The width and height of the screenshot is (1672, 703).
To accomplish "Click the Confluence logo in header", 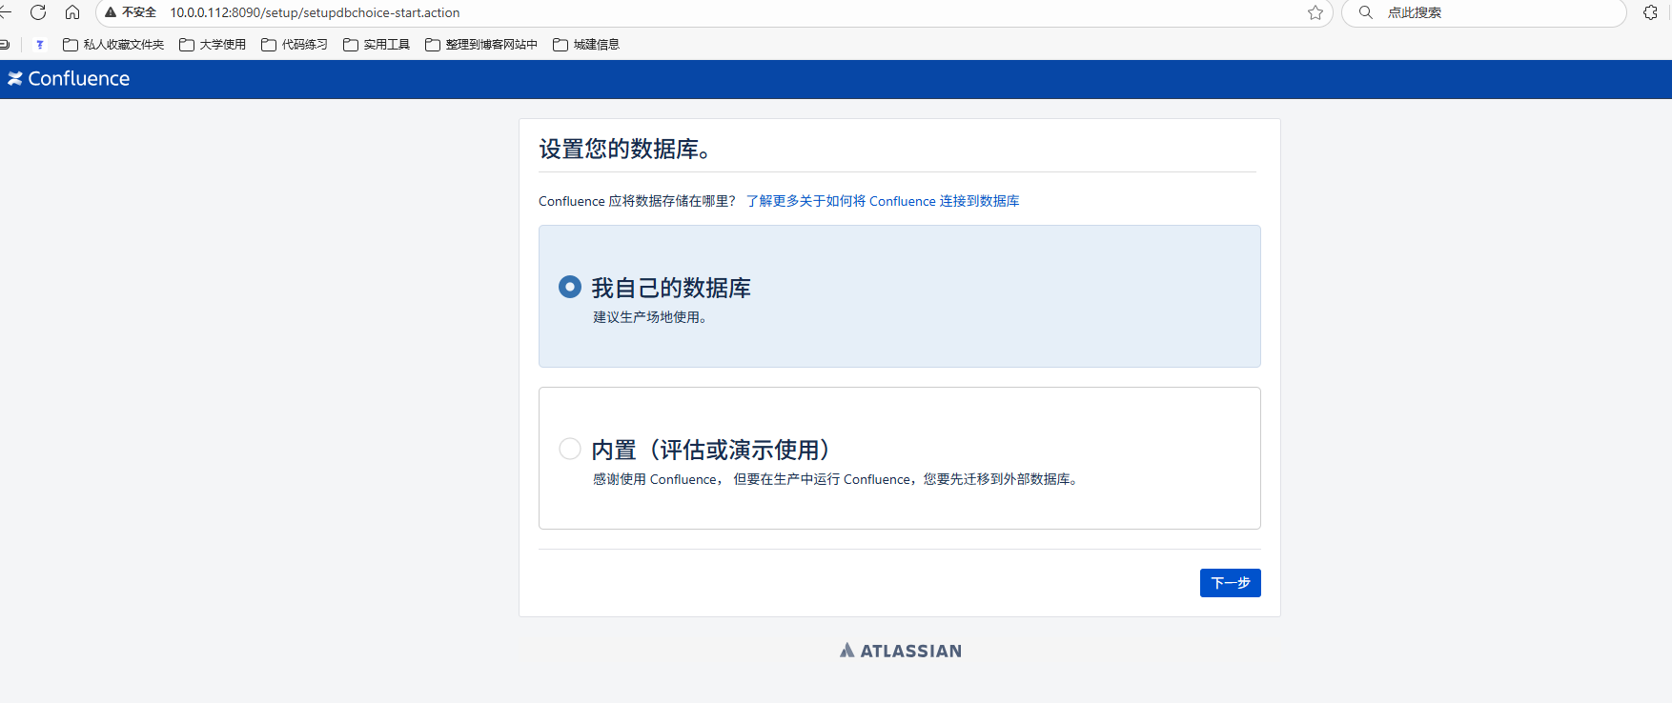I will [x=69, y=79].
